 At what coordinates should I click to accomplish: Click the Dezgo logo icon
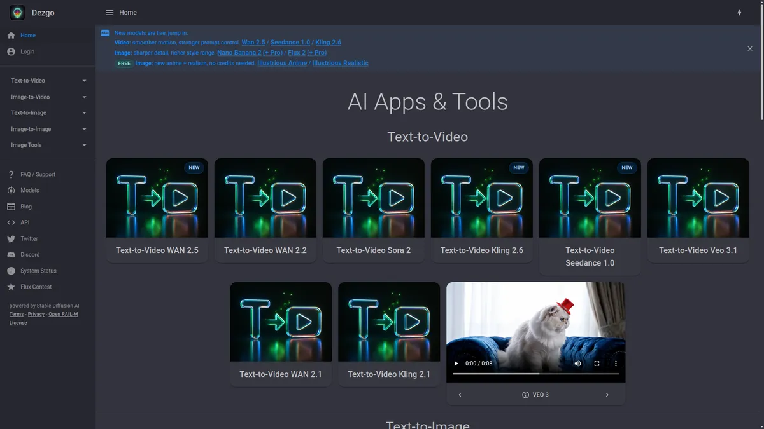[17, 13]
